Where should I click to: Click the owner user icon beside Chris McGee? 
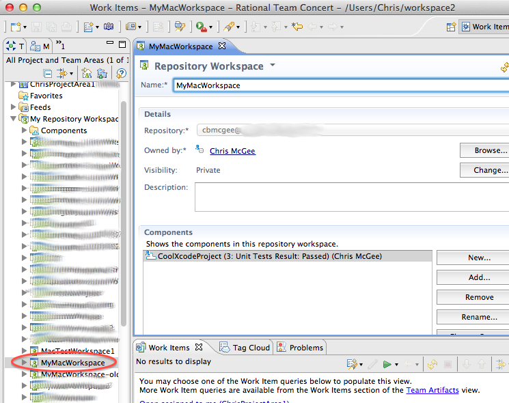200,150
